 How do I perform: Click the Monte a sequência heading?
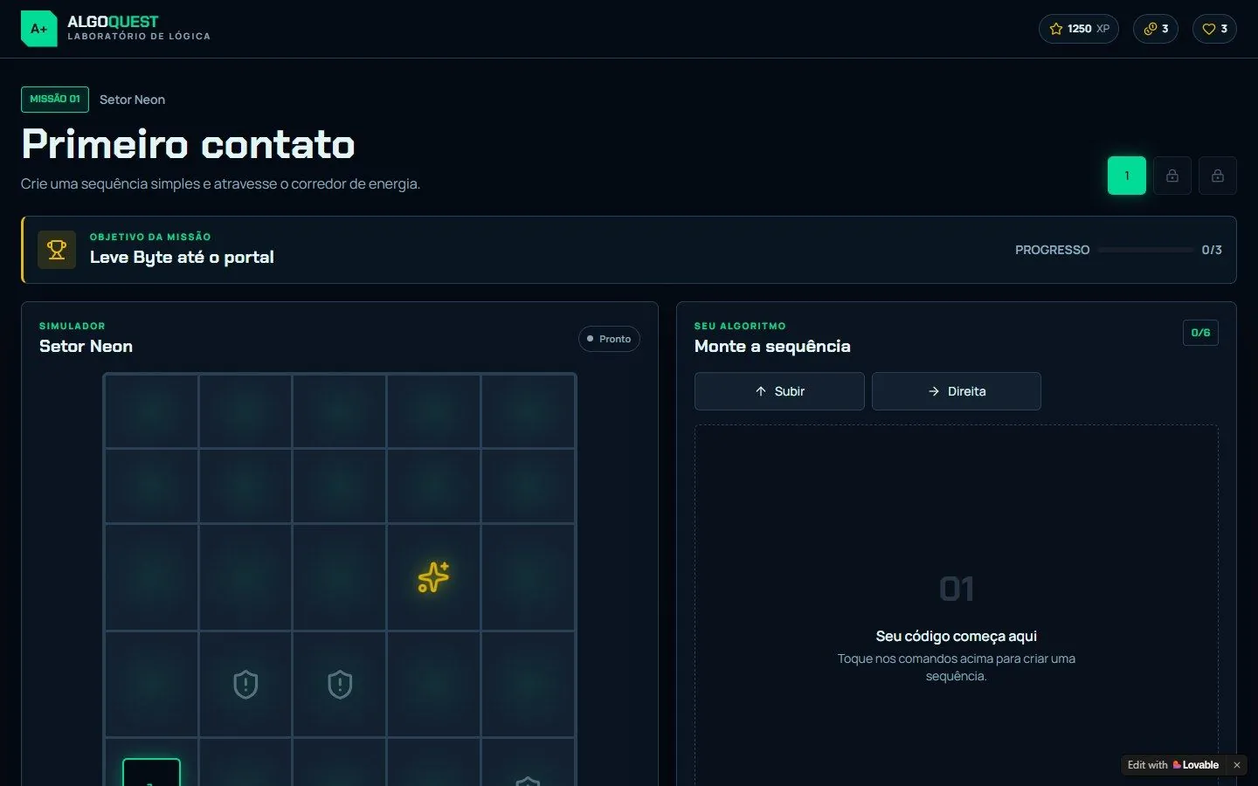coord(772,346)
